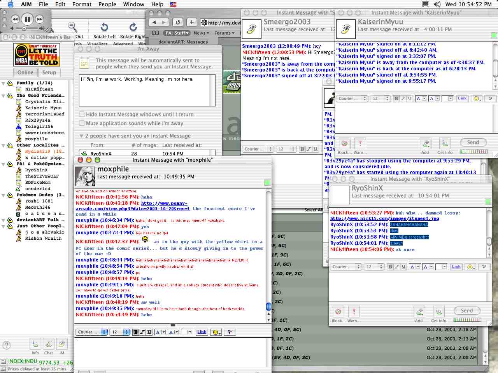Viewport: 498px width, 373px height.
Task: Open the PA! Stuff bookmarks dropdown
Action: tap(177, 33)
